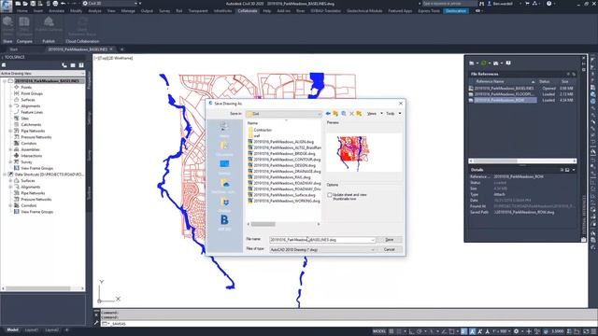Select 20191016_ParkMeadows_BRIDGE.dwg file
The height and width of the screenshot is (336, 598).
coord(281,153)
